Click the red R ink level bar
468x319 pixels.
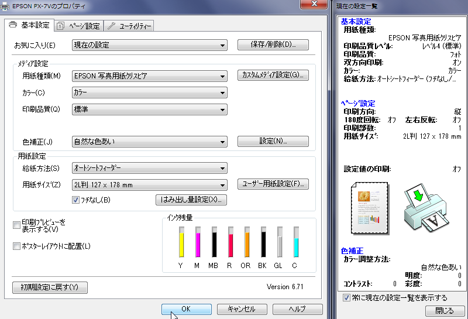pos(230,242)
